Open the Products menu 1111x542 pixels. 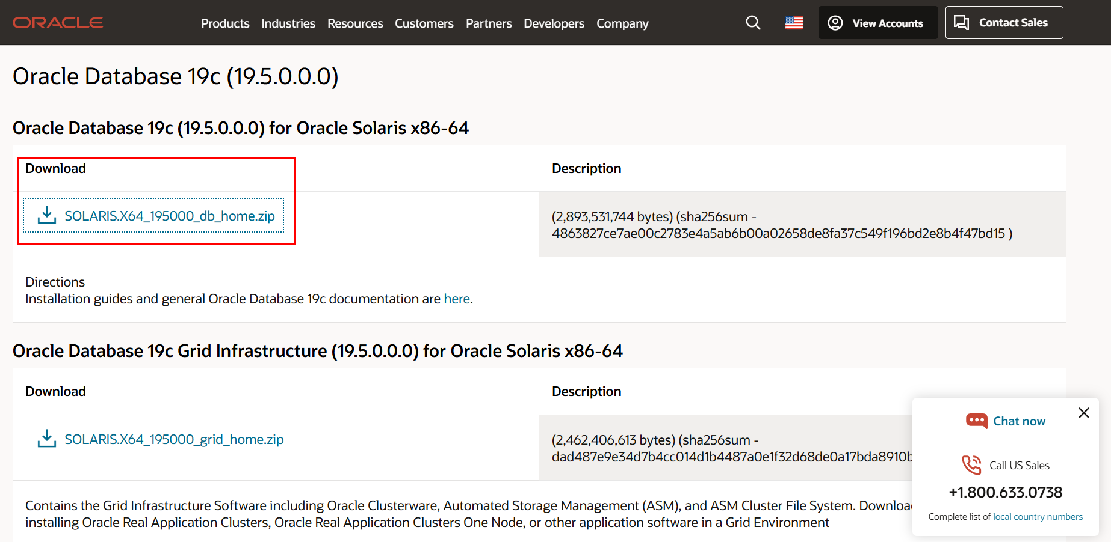coord(225,23)
